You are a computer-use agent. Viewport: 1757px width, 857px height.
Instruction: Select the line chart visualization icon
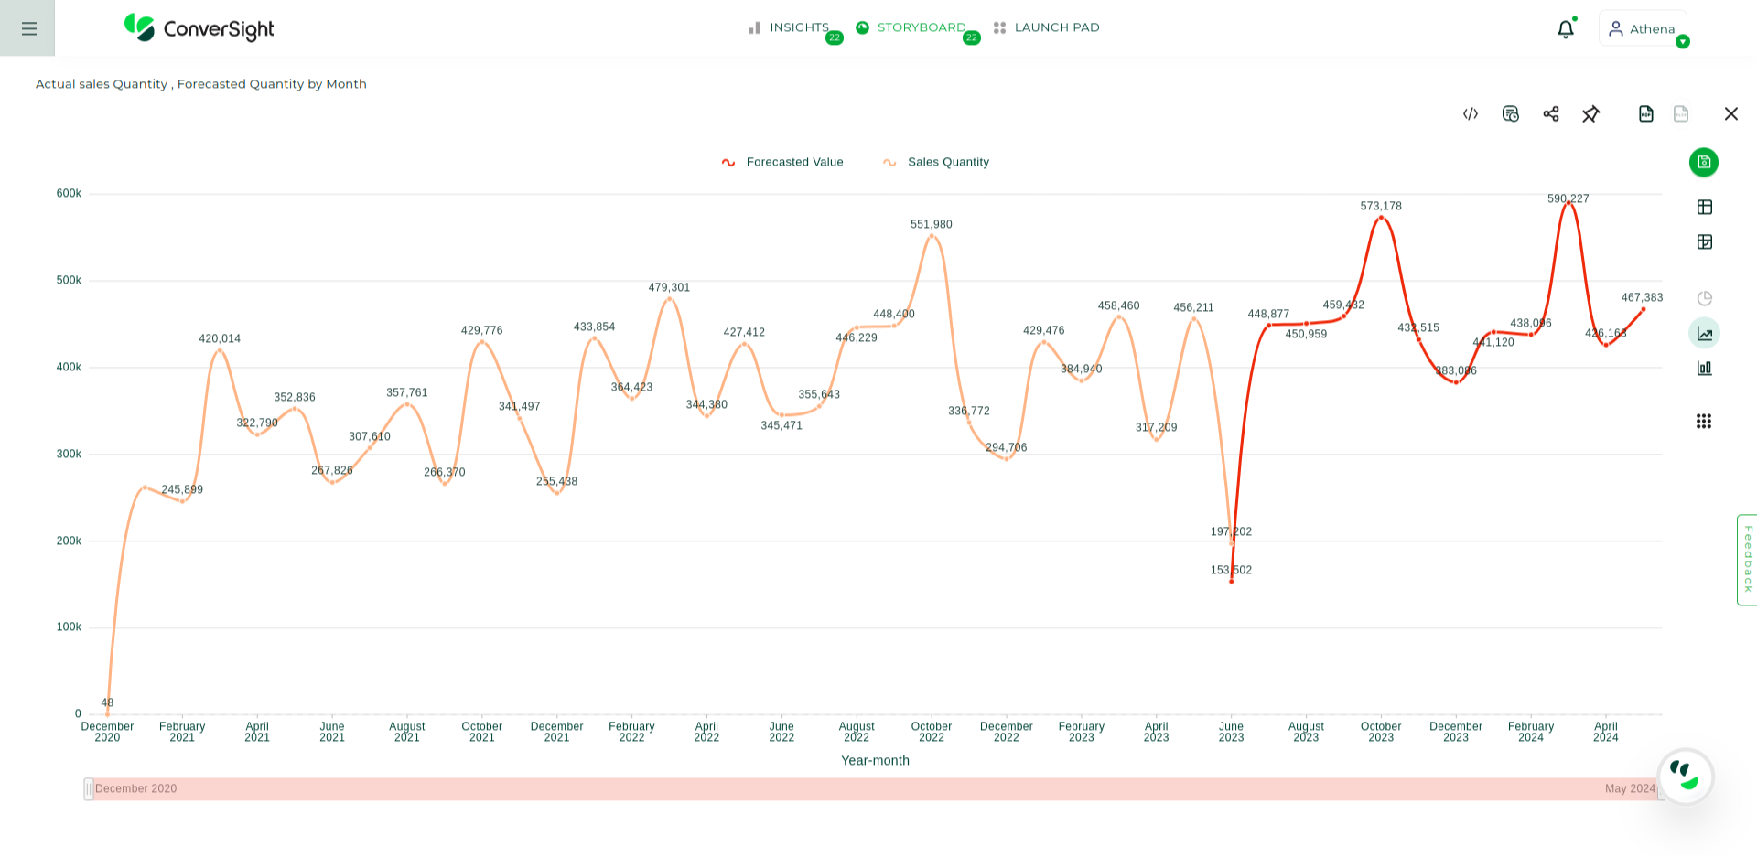point(1704,333)
